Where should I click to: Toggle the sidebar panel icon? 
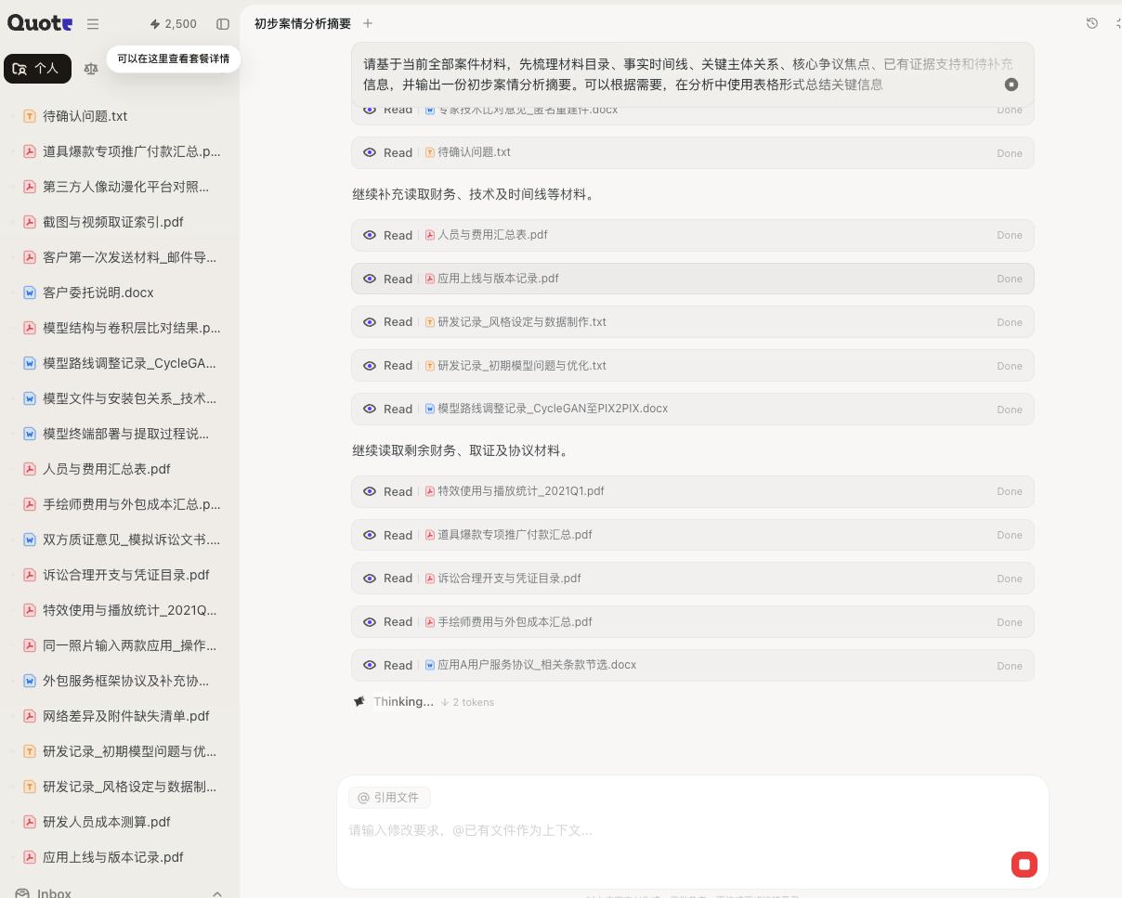tap(223, 24)
